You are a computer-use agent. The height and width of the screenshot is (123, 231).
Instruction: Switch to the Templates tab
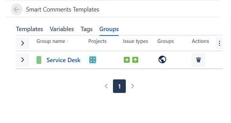point(29,29)
